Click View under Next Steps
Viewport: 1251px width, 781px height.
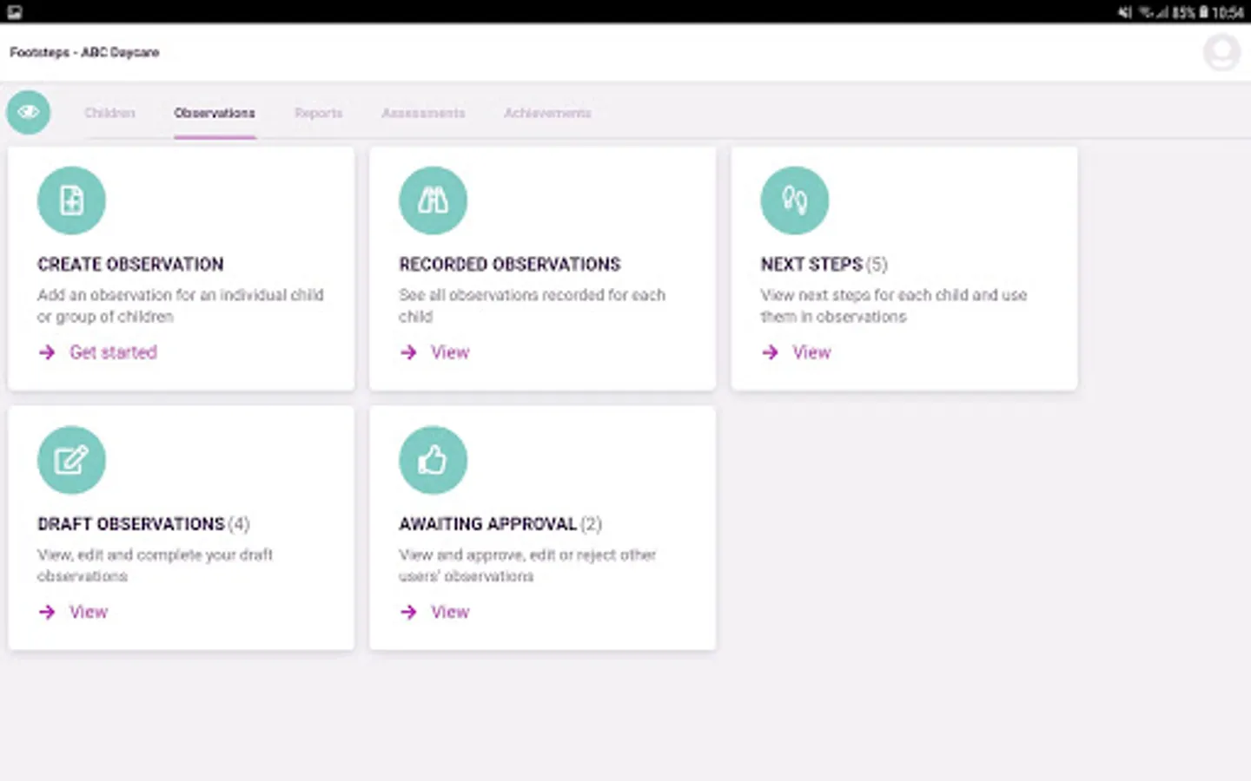click(811, 352)
